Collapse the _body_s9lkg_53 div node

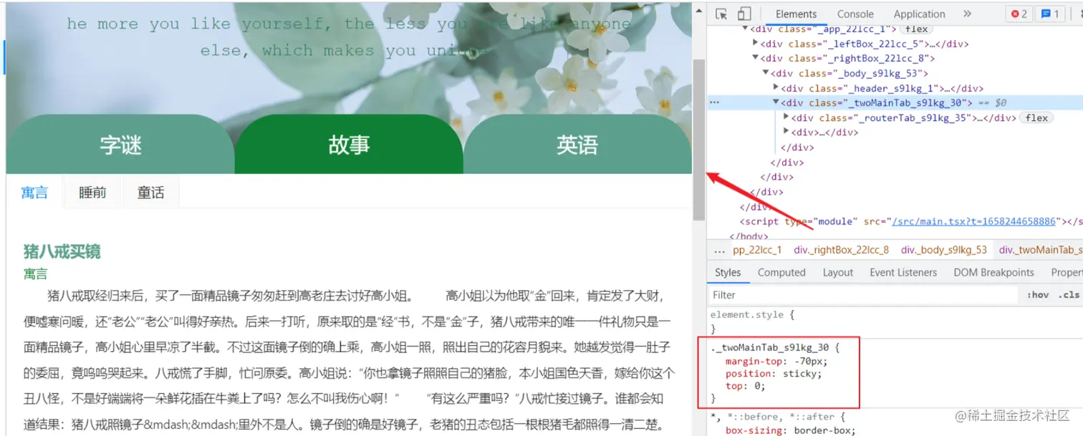[765, 73]
